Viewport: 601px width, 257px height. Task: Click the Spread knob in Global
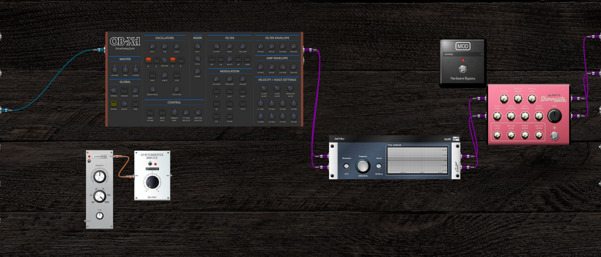(x=114, y=90)
